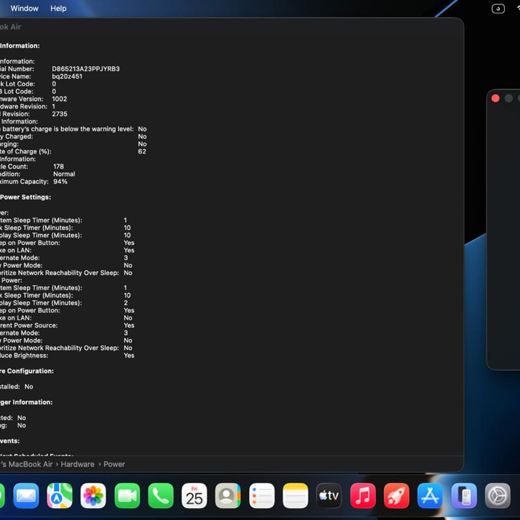Viewport: 520px width, 520px height.
Task: Open the green Phone app icon
Action: (x=161, y=496)
